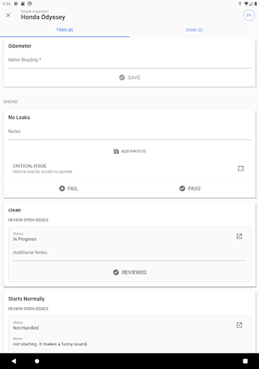The height and width of the screenshot is (369, 259).
Task: Select the 'not starting' issue notes text
Action: [x=50, y=344]
